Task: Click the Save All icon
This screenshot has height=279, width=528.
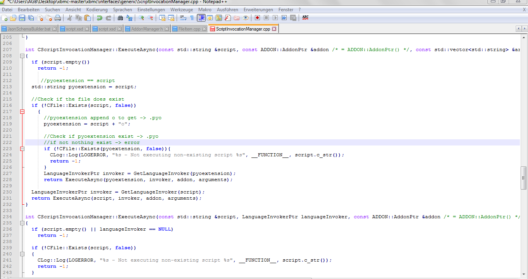Action: click(x=31, y=18)
